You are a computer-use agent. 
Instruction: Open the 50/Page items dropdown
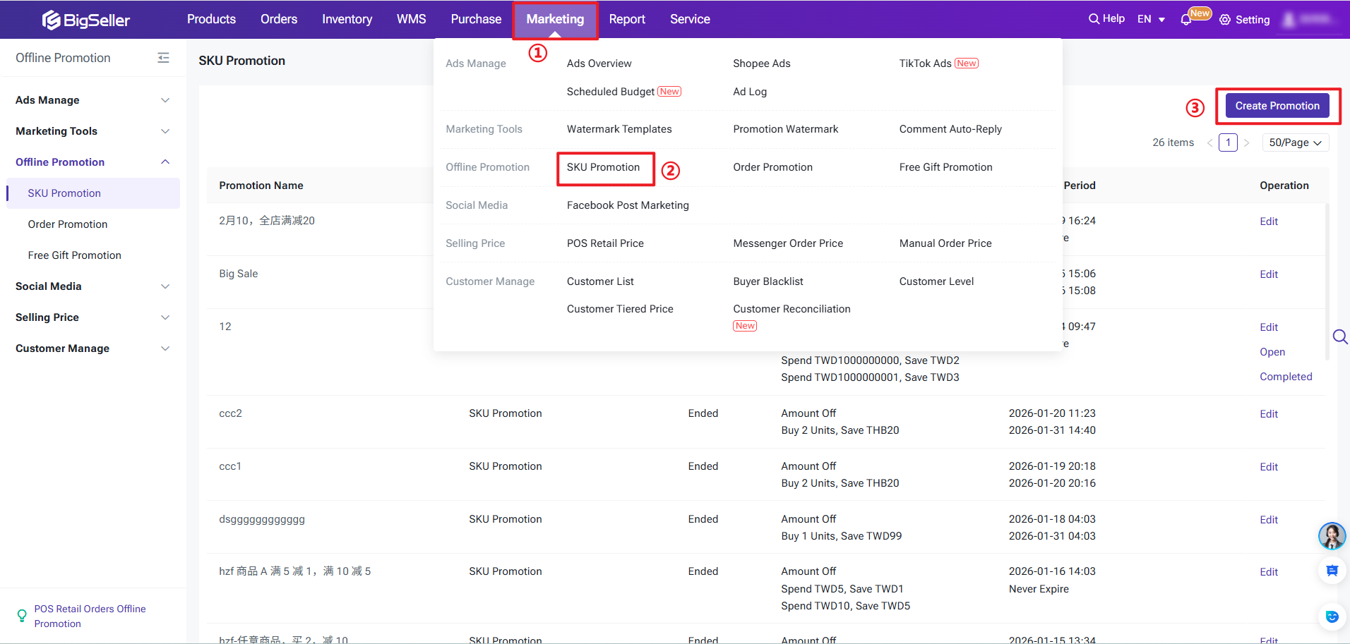1295,142
